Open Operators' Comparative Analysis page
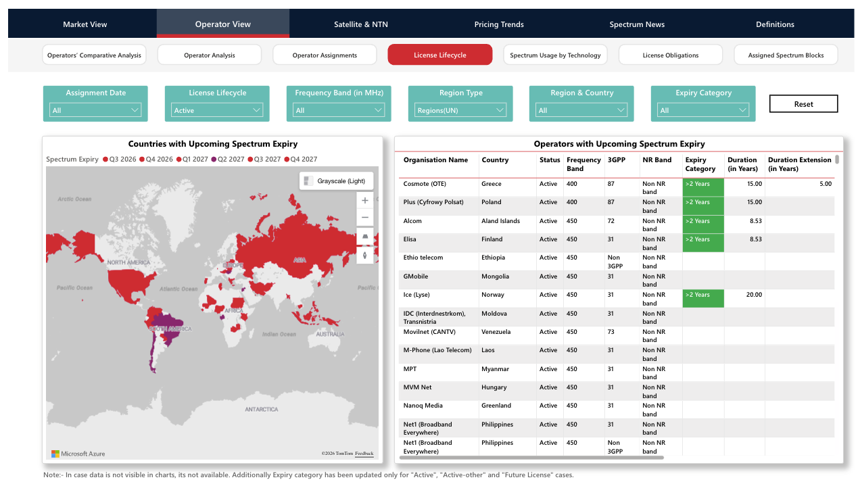The height and width of the screenshot is (484, 860). 94,55
